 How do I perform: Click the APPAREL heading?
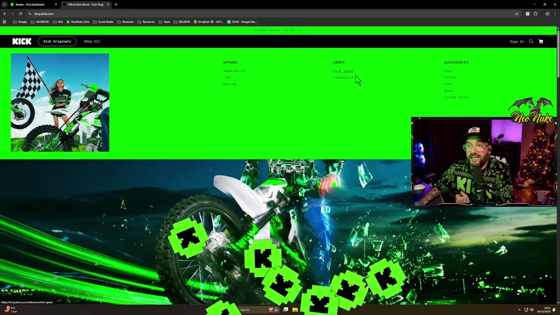point(231,63)
